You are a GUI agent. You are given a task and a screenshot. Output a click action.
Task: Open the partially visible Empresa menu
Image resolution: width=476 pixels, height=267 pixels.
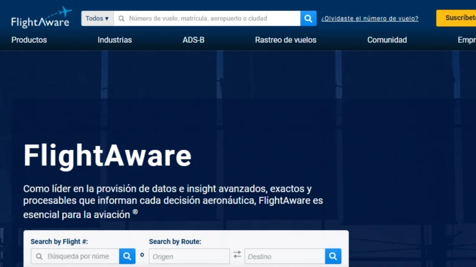[x=467, y=40]
